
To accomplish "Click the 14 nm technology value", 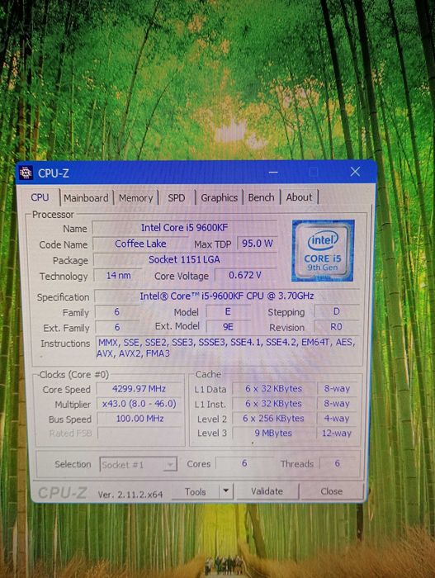I will [118, 275].
